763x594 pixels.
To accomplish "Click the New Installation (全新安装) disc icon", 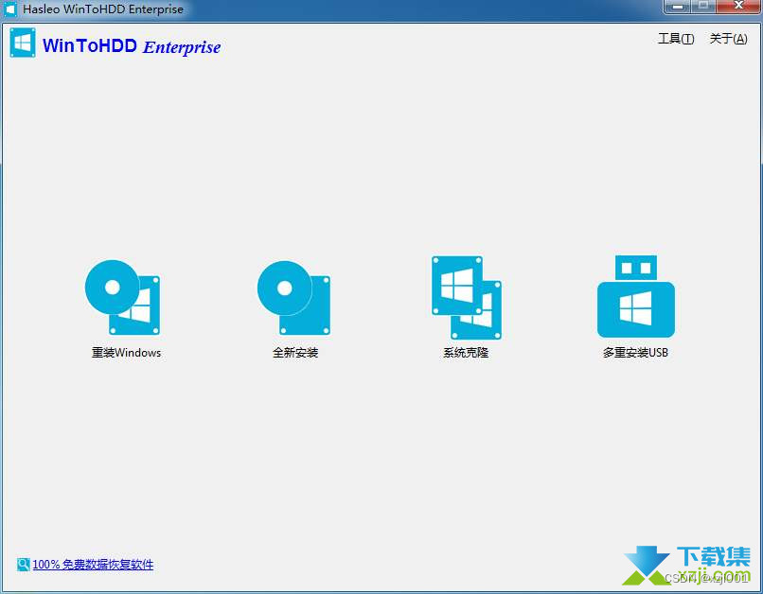I will [x=293, y=298].
